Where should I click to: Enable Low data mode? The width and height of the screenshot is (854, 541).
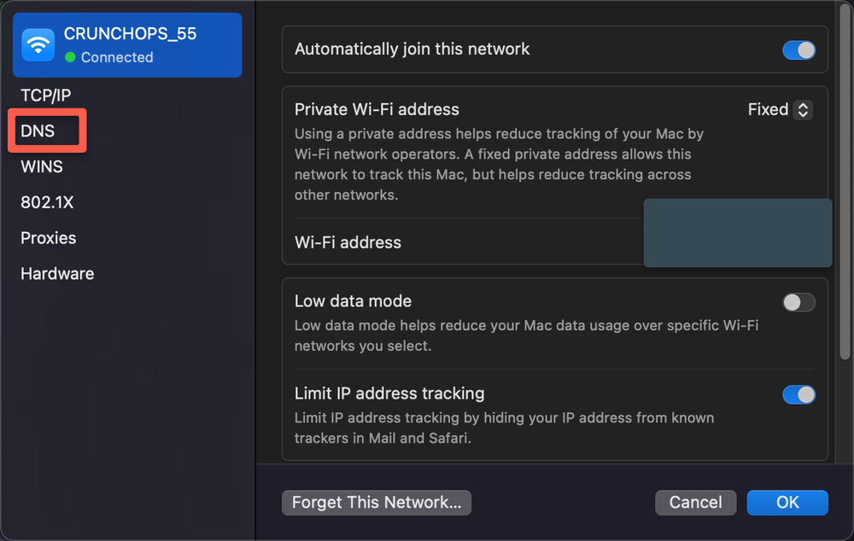tap(798, 302)
